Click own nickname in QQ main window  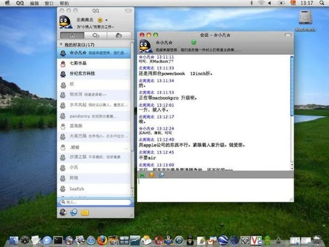(x=85, y=20)
